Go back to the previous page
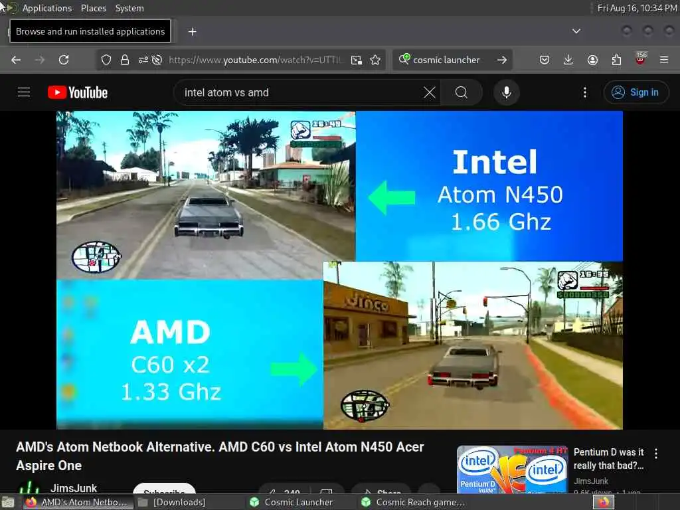 16,60
